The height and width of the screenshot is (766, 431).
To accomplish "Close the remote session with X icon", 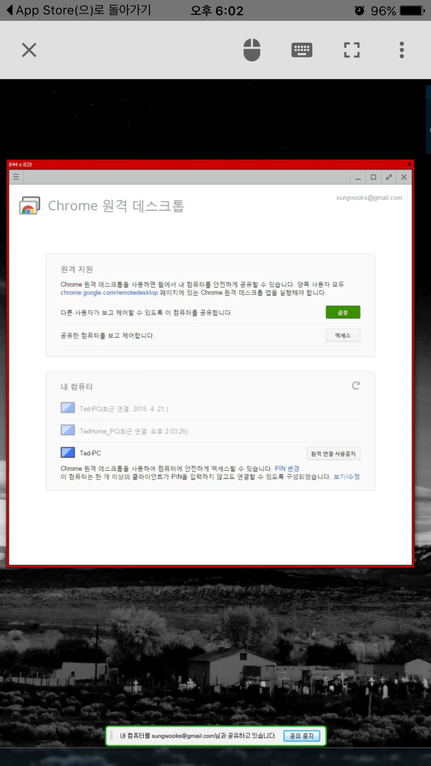I will pos(29,50).
